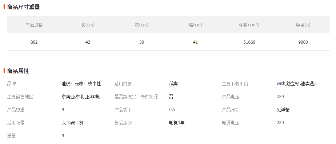The width and height of the screenshot is (336, 144).
Task: Click the 9 value beside 产品总重
Action: point(63,110)
